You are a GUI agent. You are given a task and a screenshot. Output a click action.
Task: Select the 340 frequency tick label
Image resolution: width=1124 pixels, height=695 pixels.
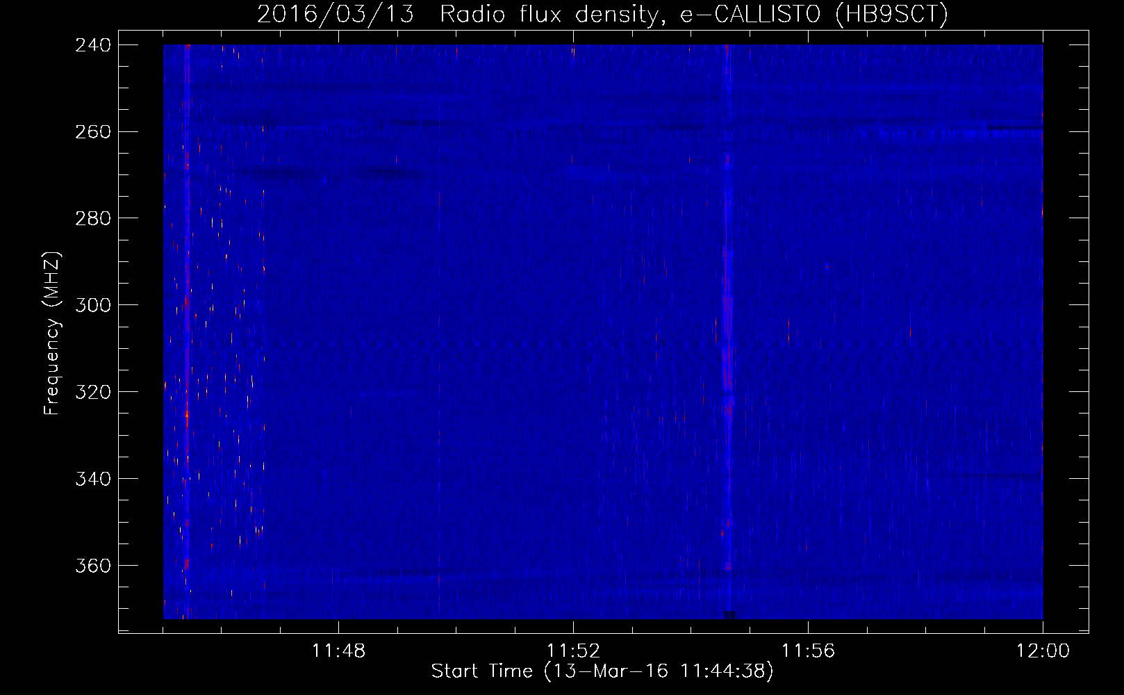(93, 480)
